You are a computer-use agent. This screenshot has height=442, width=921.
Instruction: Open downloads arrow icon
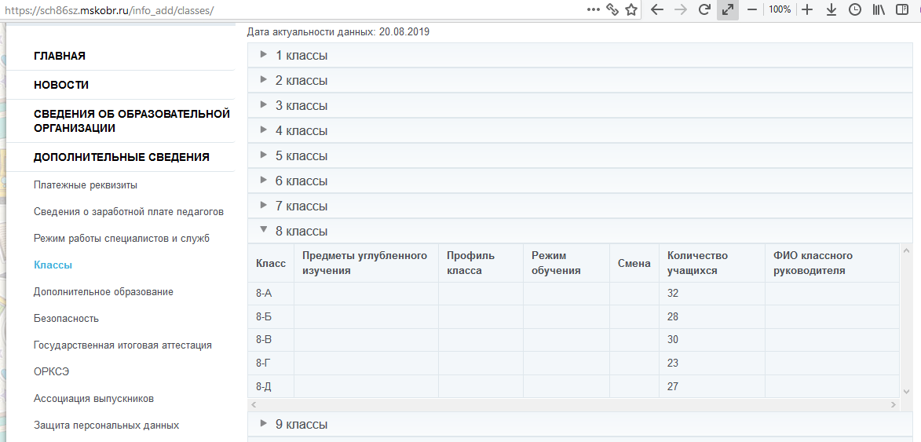(x=831, y=9)
